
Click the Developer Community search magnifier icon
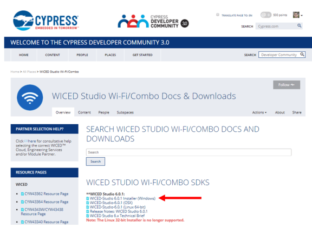click(302, 55)
